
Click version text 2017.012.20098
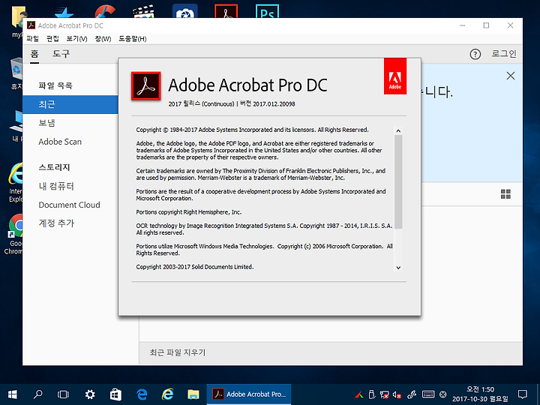pyautogui.click(x=274, y=104)
